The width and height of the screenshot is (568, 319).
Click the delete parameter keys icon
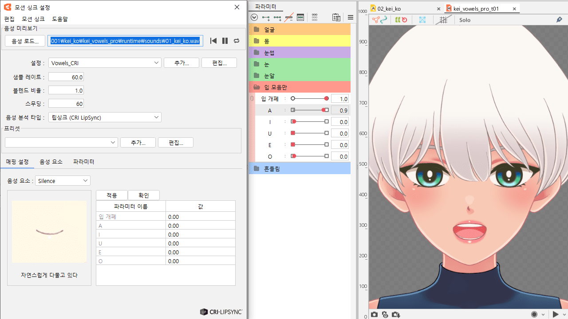click(x=289, y=18)
